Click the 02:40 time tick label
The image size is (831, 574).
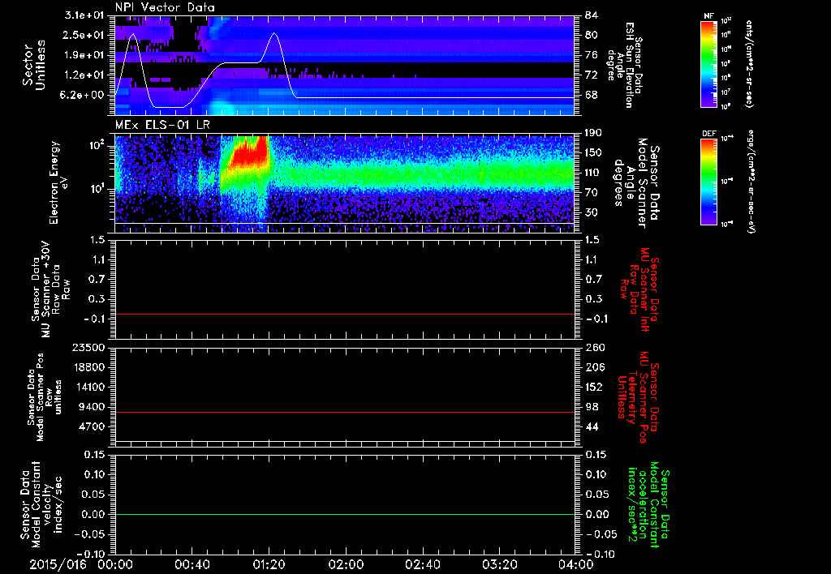422,564
